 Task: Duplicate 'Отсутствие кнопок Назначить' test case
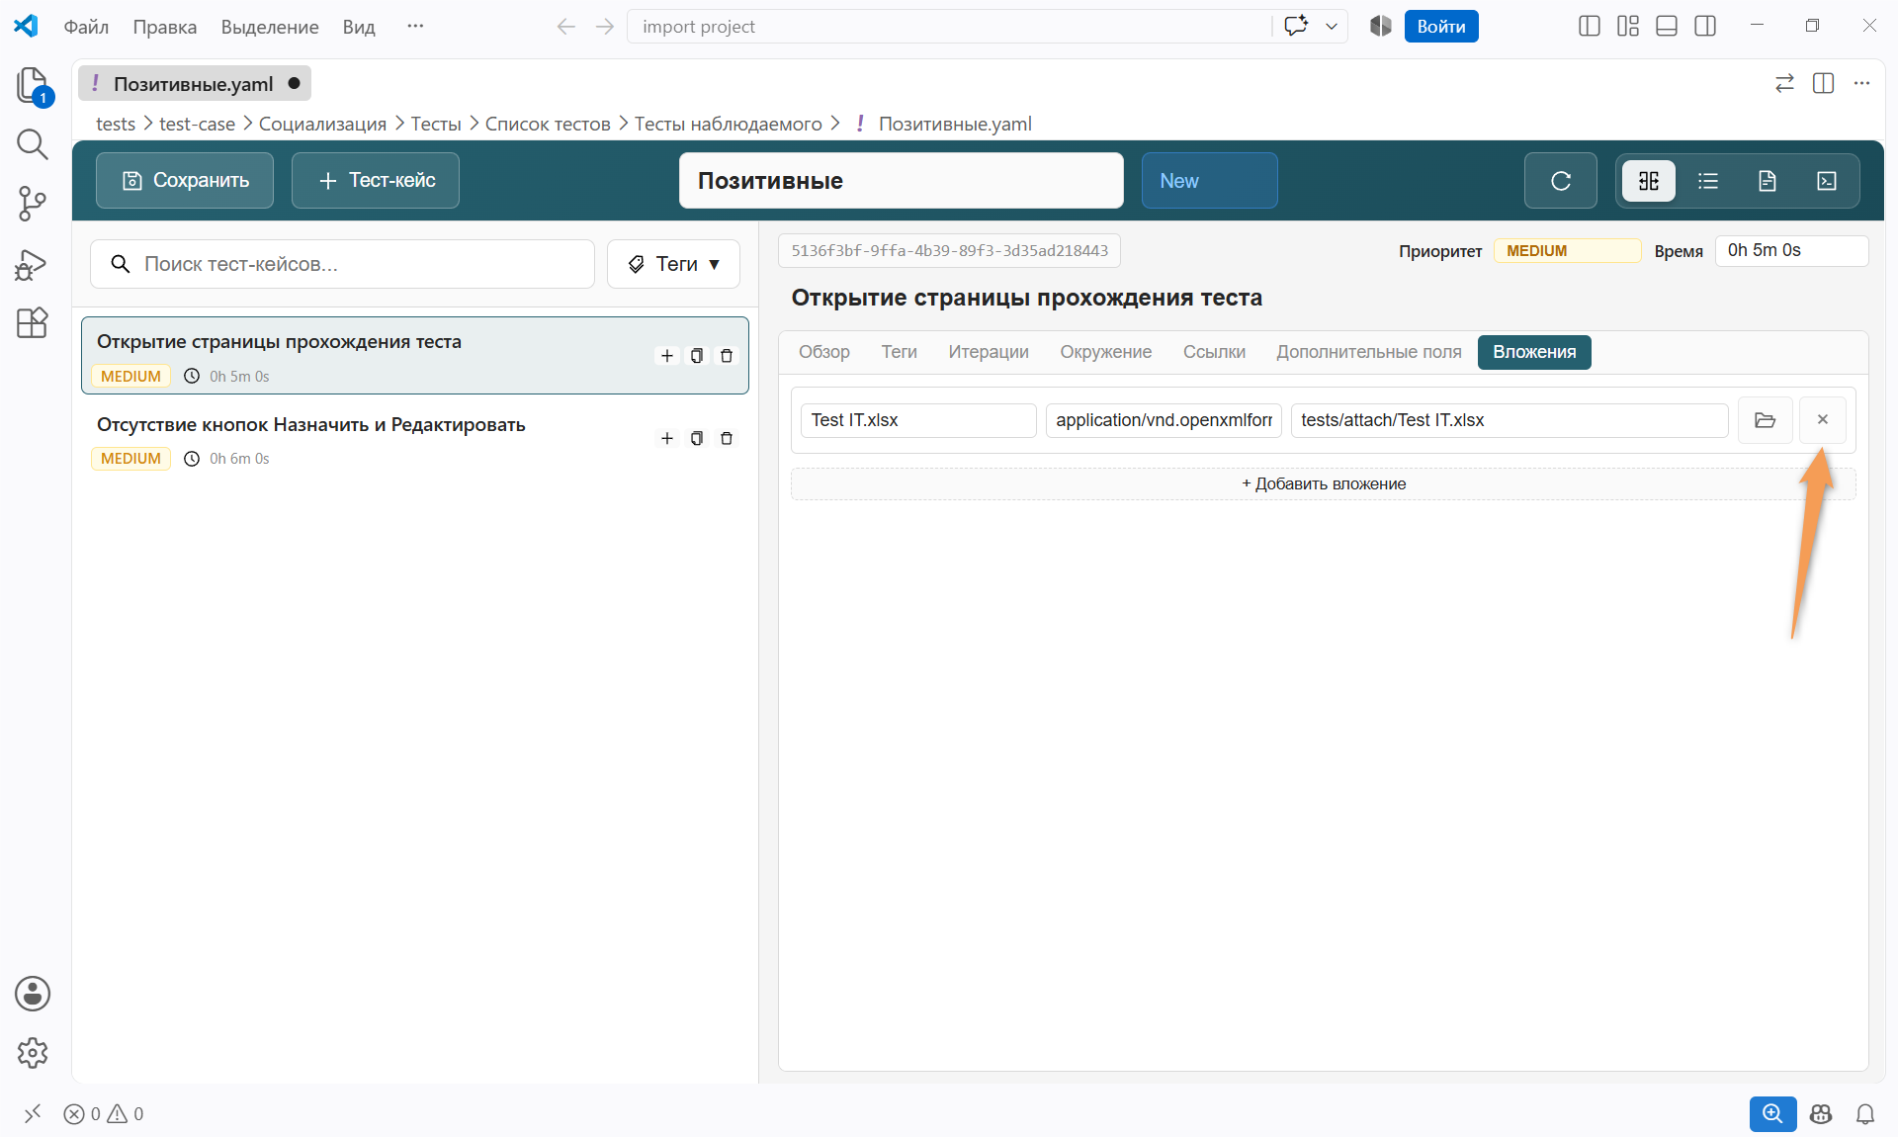coord(697,438)
